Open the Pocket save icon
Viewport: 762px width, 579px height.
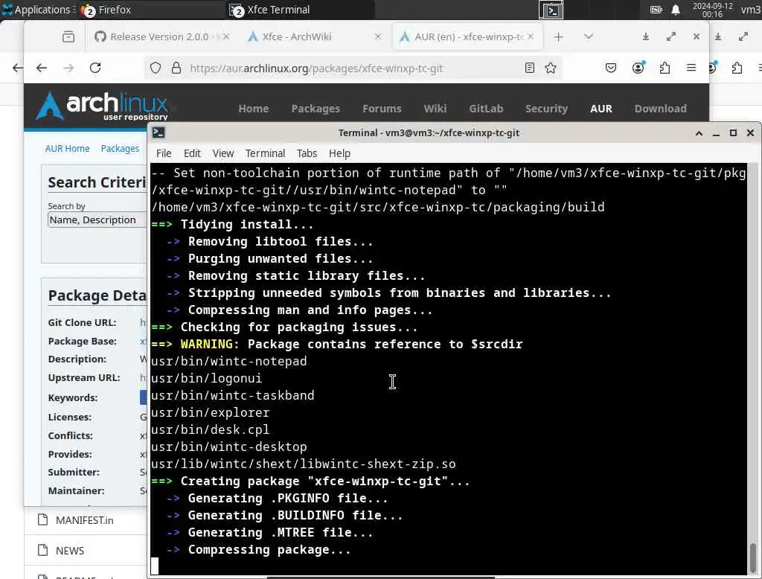pyautogui.click(x=611, y=68)
